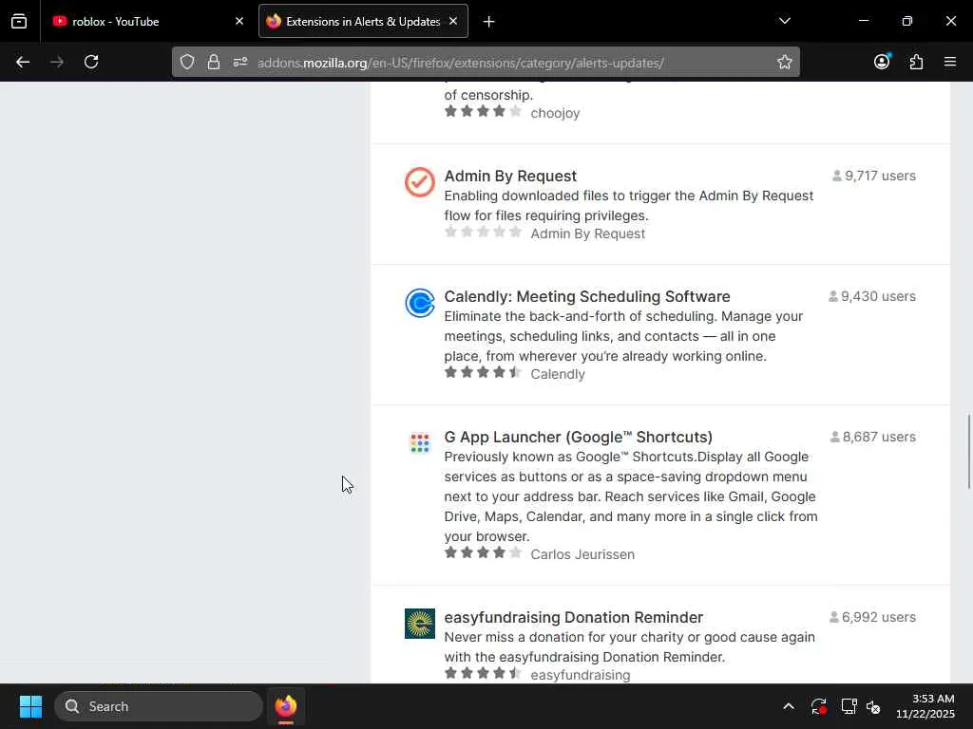
Task: Open the Firefox application menu
Action: point(950,62)
